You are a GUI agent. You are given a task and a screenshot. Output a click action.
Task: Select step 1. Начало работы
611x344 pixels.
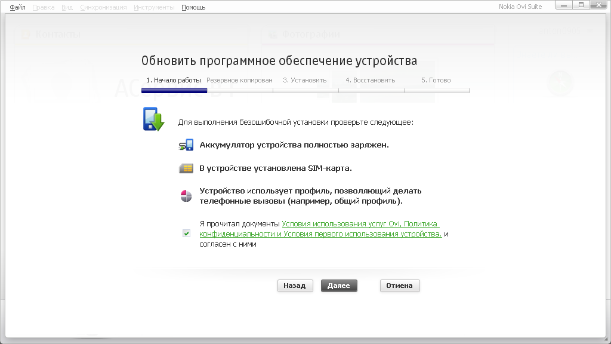pos(174,80)
